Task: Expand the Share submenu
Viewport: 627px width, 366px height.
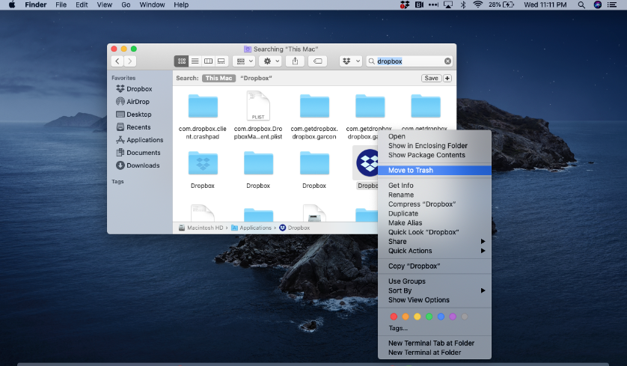Action: tap(434, 242)
